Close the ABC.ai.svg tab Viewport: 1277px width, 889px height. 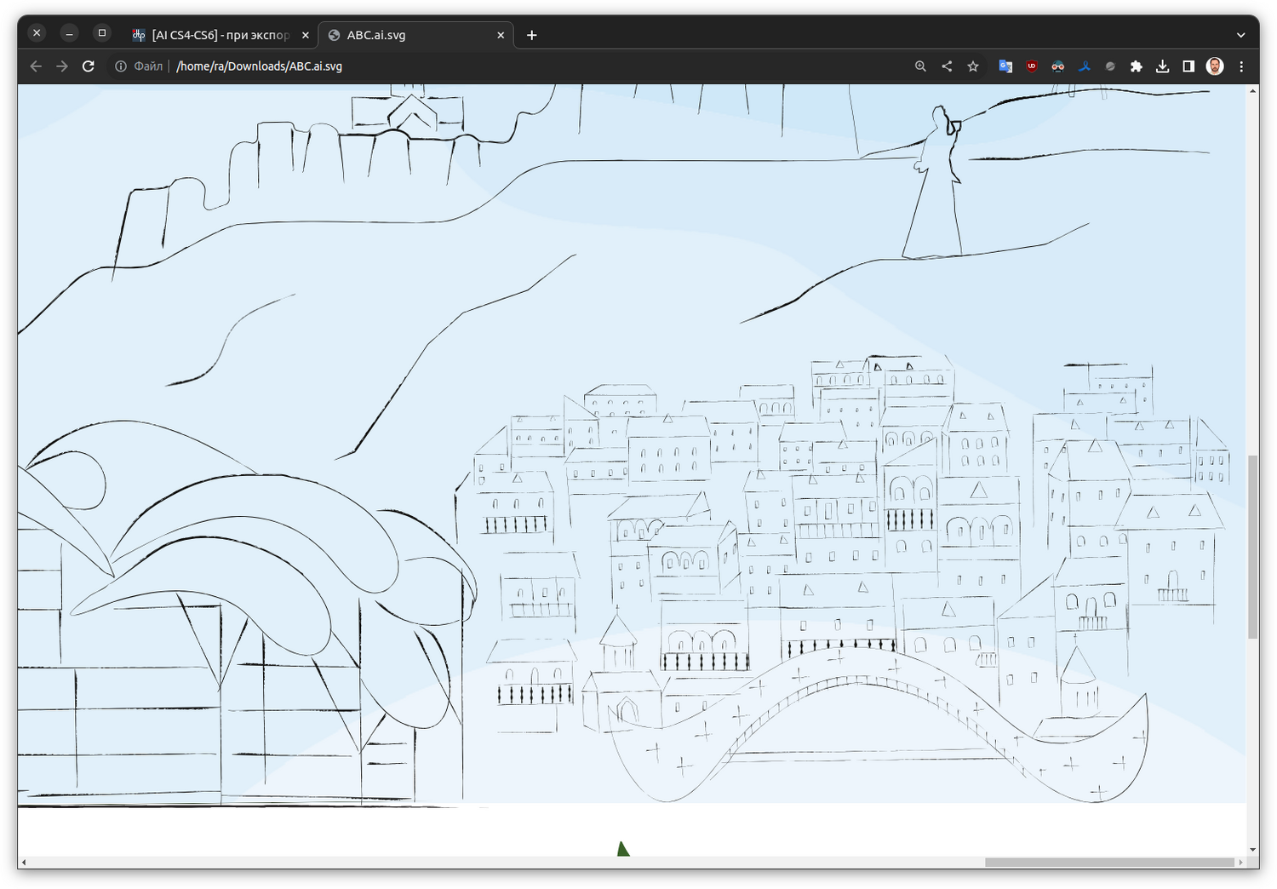coord(501,35)
